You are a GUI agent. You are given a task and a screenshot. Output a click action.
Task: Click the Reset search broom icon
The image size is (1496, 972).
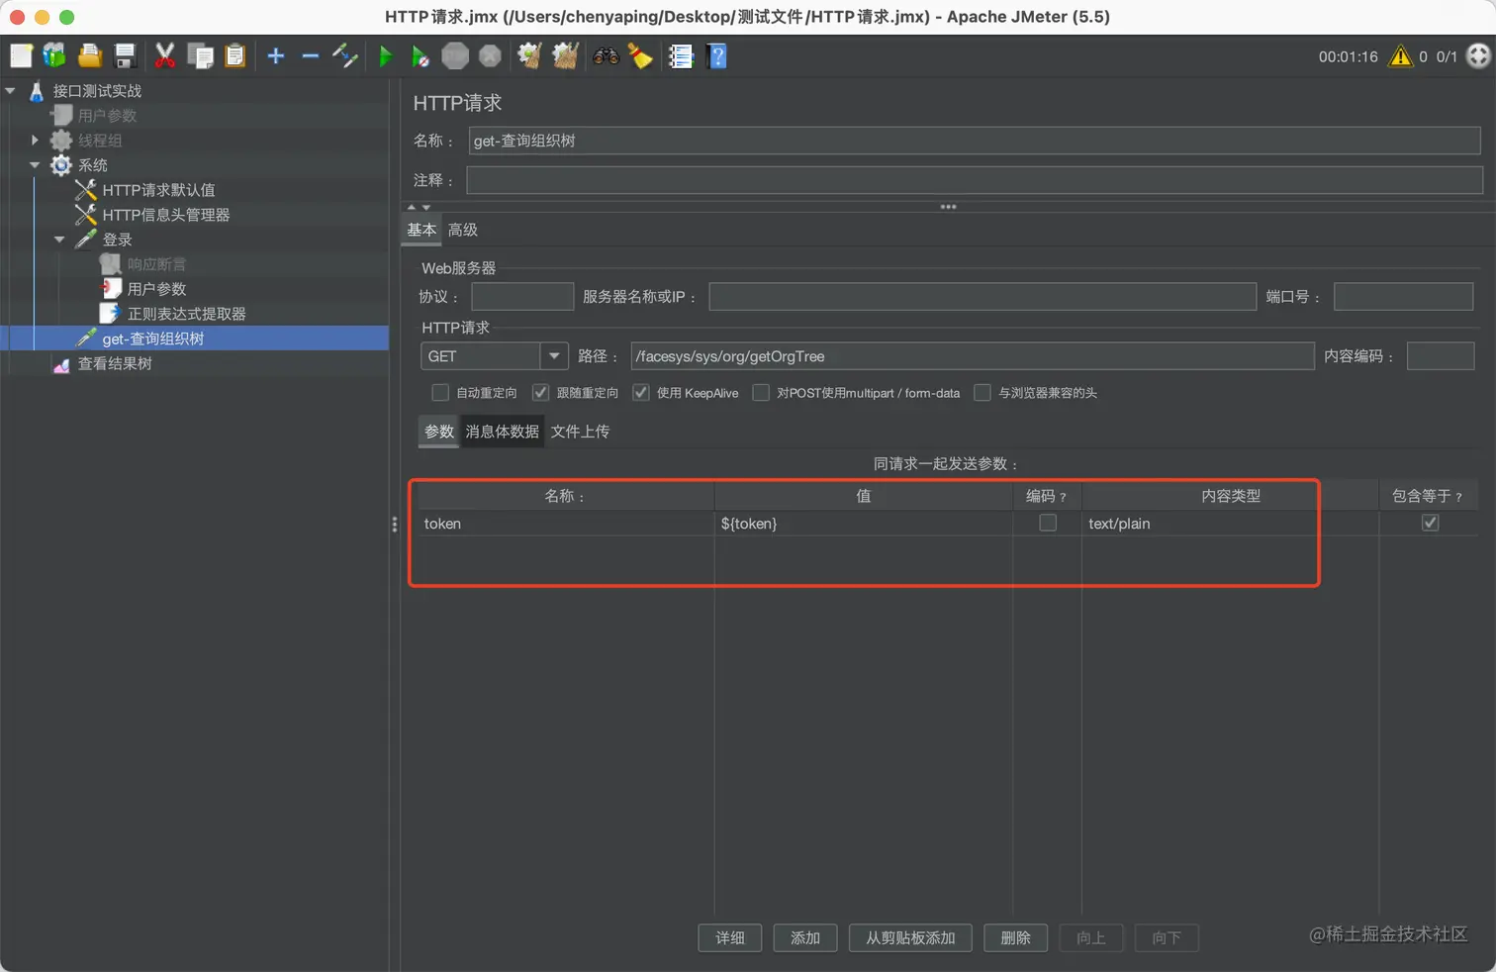(x=640, y=56)
